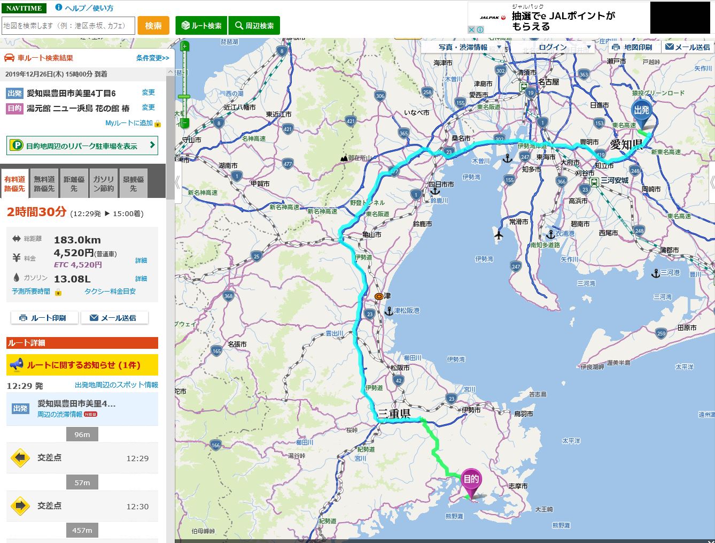Click the zoom-in plus button on map

coord(184,47)
